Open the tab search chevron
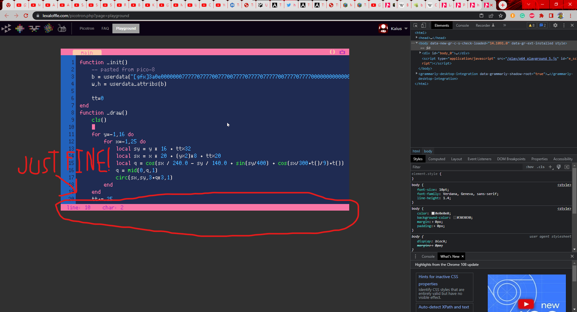 point(529,4)
